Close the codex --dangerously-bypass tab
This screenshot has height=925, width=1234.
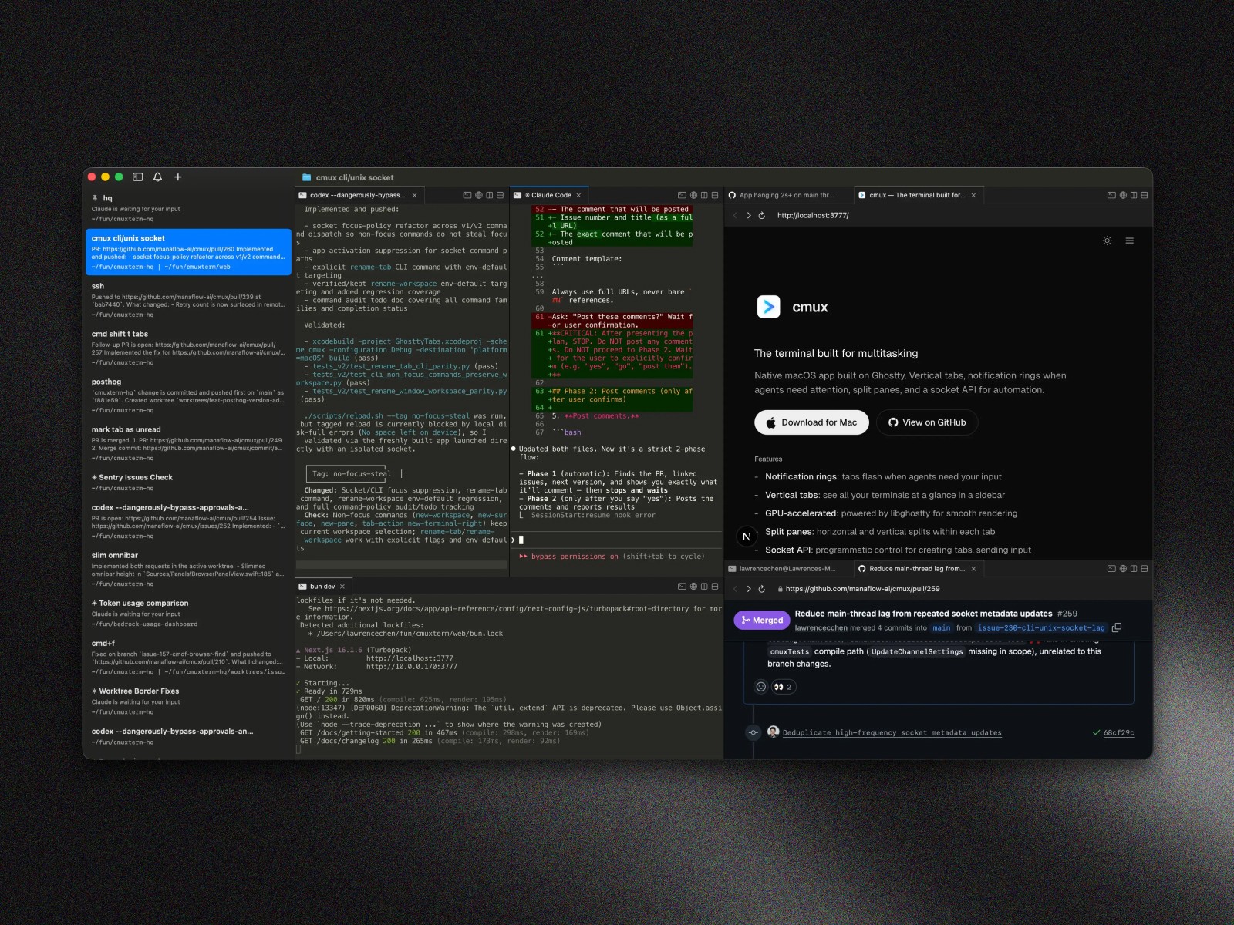(414, 196)
